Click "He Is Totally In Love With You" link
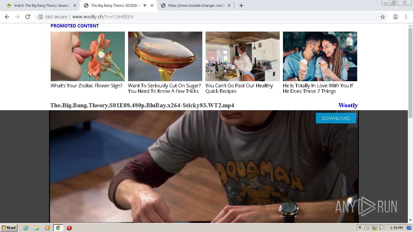 tap(318, 88)
